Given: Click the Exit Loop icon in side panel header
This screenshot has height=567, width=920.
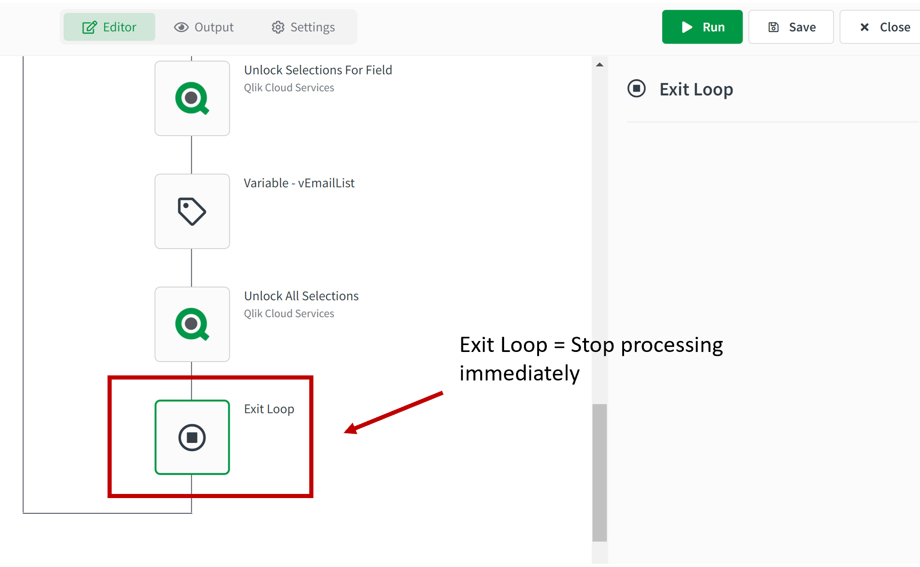Looking at the screenshot, I should [x=636, y=89].
